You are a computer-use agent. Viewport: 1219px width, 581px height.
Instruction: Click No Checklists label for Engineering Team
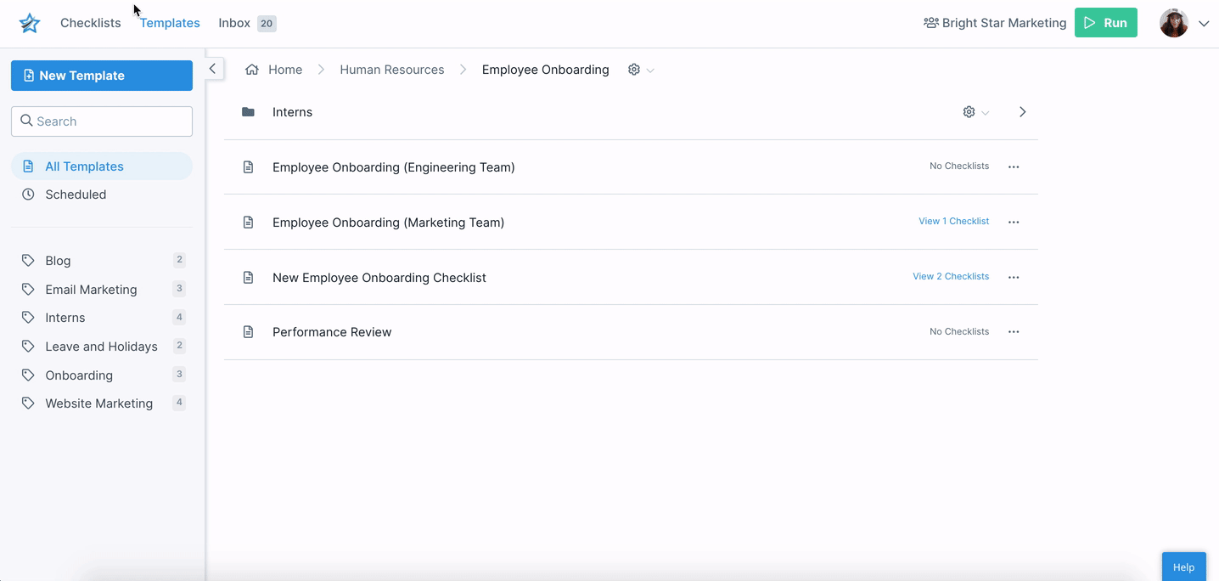(959, 166)
